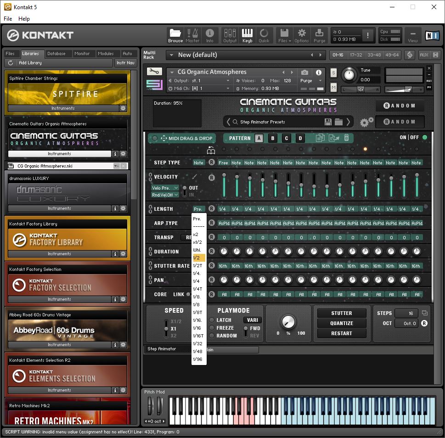Open CG Organic Atmospheres instrument dropdown arrow
This screenshot has width=445, height=438.
point(172,72)
